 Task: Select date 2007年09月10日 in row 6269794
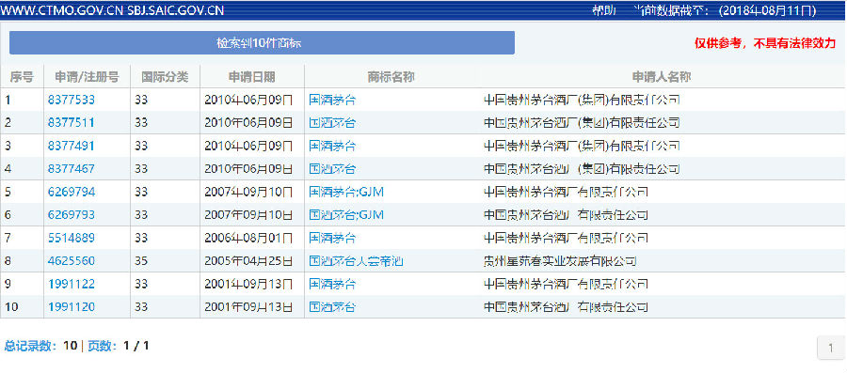[248, 192]
